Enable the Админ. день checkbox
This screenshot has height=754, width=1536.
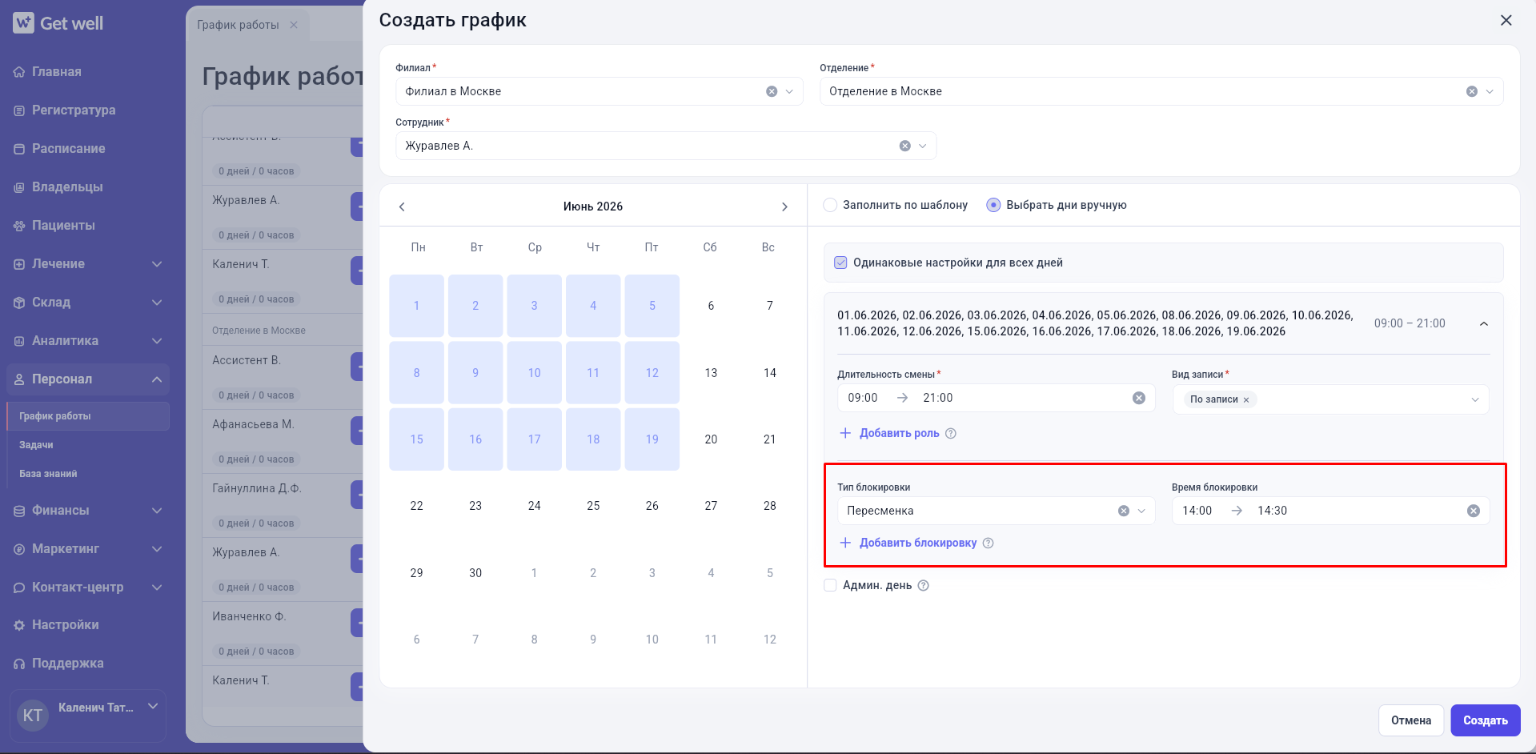click(x=830, y=585)
